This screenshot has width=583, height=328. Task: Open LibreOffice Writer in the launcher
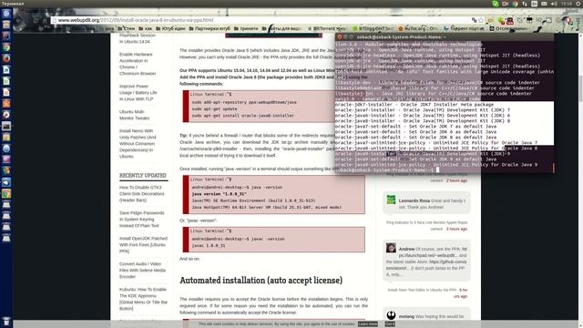pyautogui.click(x=6, y=69)
